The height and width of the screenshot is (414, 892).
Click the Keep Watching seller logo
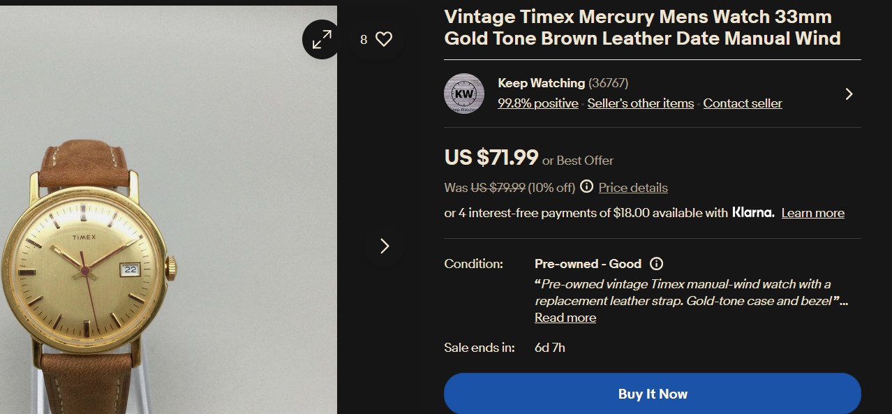pyautogui.click(x=464, y=94)
